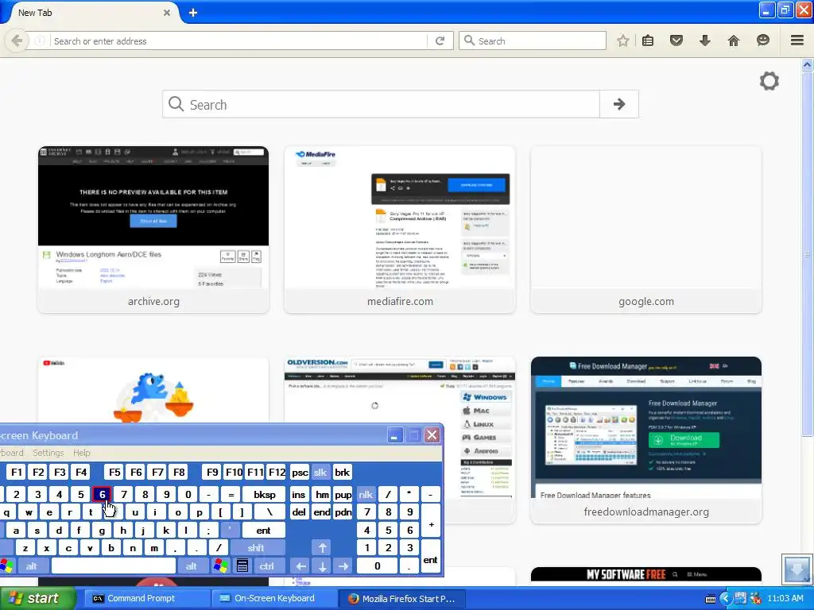The height and width of the screenshot is (610, 814).
Task: Open the smiley face Hello icon
Action: click(762, 41)
